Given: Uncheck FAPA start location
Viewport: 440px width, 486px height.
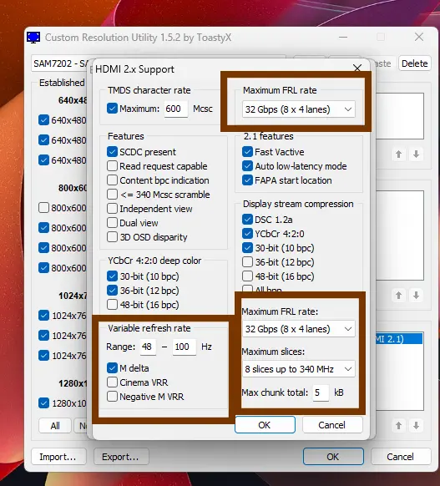Looking at the screenshot, I should (247, 180).
